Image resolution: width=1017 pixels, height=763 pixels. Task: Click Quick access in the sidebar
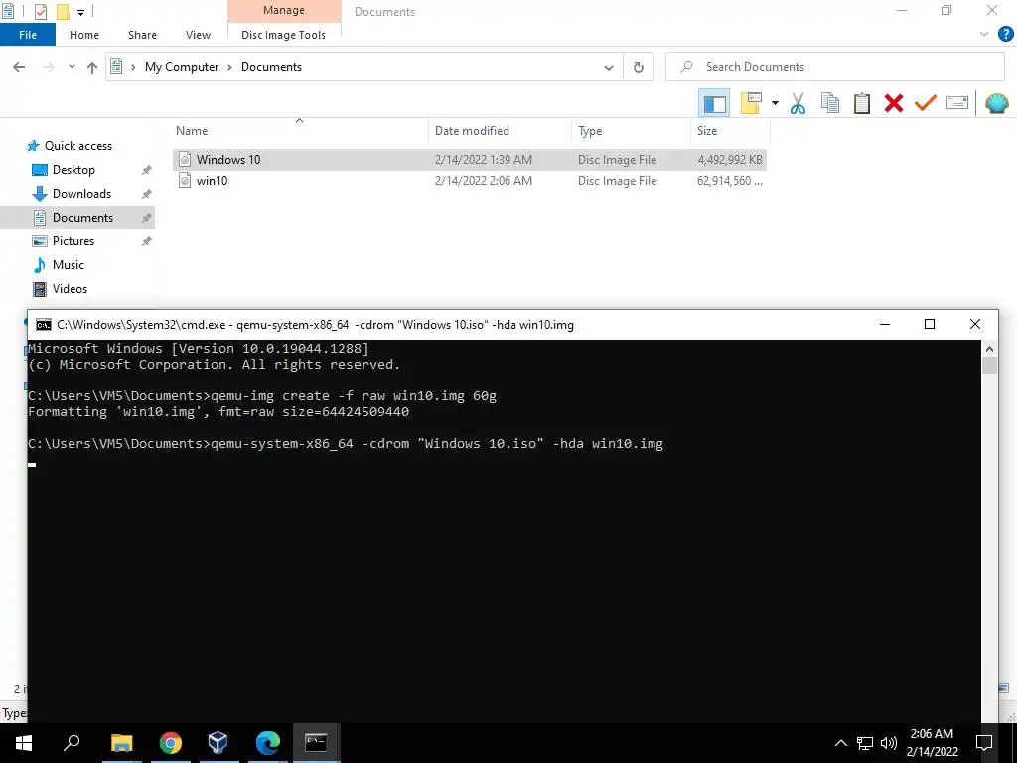[77, 146]
